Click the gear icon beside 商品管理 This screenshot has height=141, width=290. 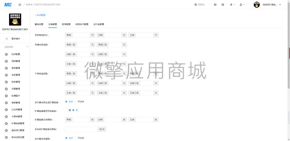coord(7,68)
